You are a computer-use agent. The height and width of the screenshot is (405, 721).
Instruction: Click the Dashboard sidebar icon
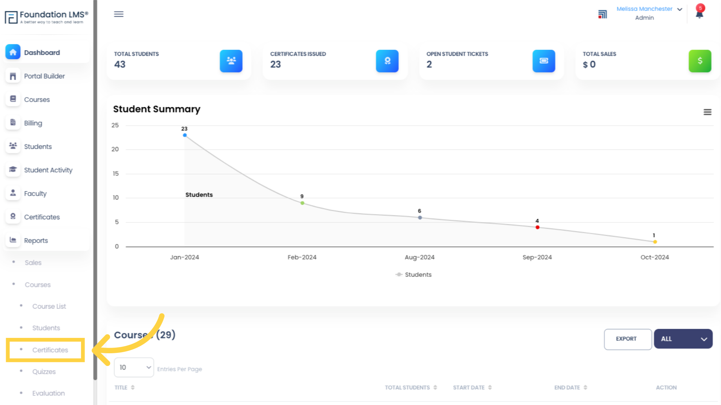tap(13, 52)
